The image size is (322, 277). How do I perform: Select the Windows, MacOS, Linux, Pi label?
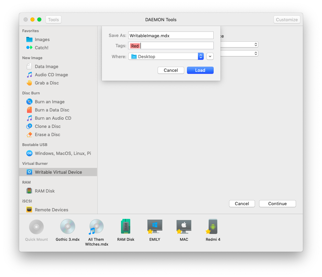coord(63,154)
